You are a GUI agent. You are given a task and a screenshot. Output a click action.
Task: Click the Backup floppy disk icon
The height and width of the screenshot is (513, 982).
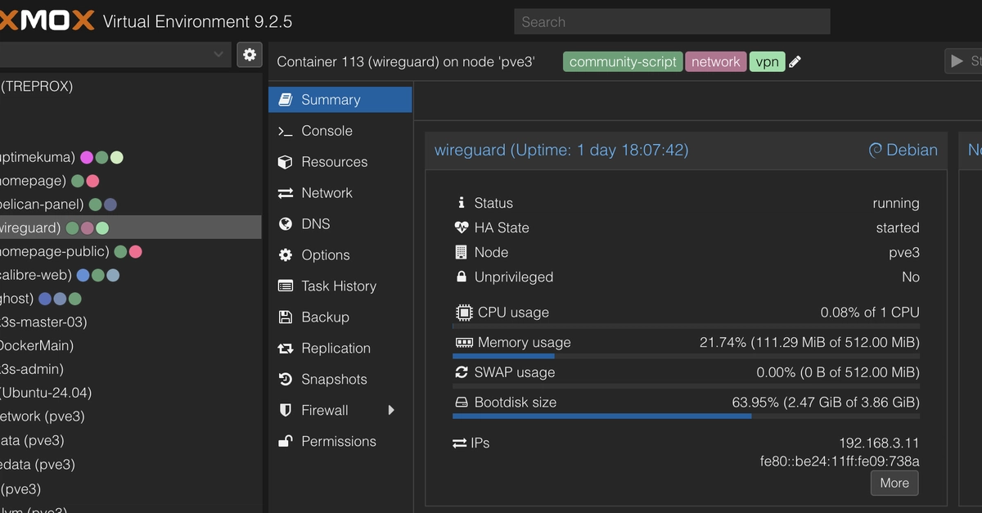(286, 317)
